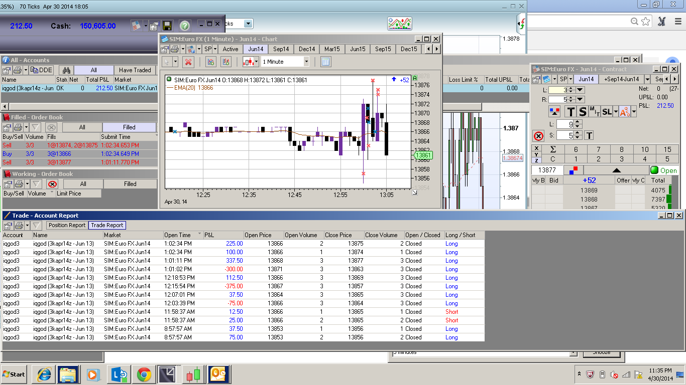Toggle the All filter in Filled Order Book

[x=82, y=127]
